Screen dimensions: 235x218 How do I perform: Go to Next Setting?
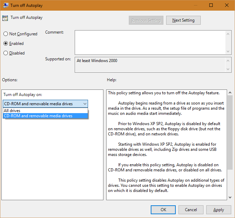pyautogui.click(x=183, y=20)
